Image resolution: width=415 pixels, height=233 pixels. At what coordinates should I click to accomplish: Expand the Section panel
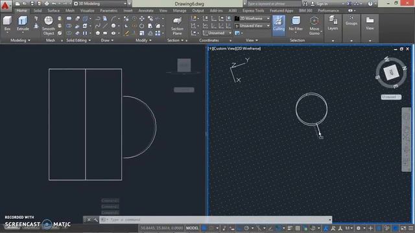coord(175,40)
